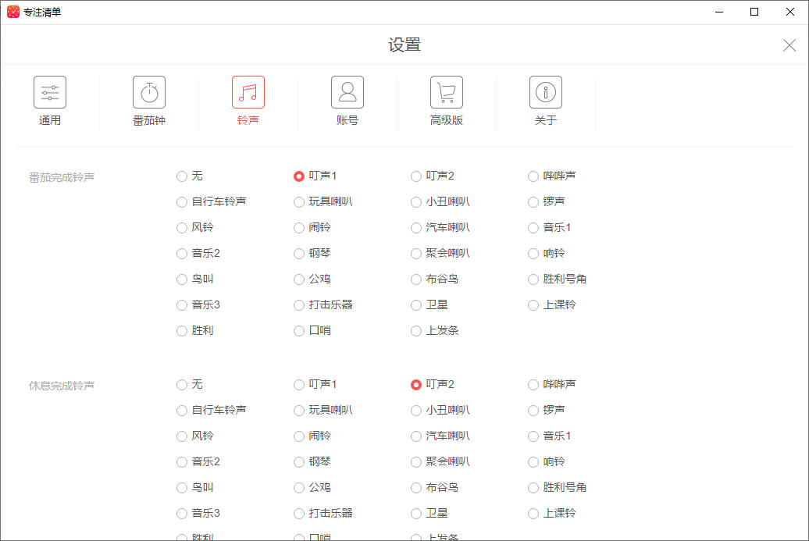Select 音乐3 for 番茄完成铃声
Viewport: 809px width, 541px height.
(182, 305)
